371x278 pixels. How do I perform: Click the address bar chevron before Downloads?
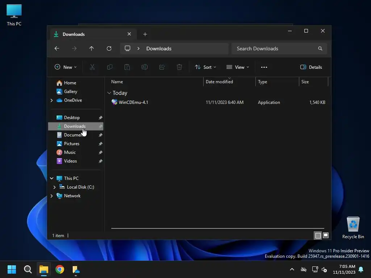138,49
